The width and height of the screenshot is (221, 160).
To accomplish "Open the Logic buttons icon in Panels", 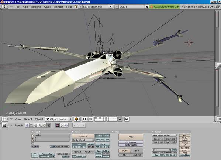I will click(27, 125).
